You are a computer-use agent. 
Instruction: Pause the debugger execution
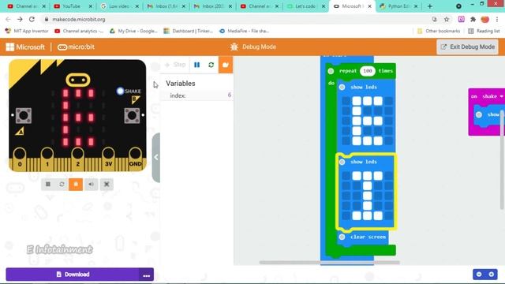[x=196, y=65]
